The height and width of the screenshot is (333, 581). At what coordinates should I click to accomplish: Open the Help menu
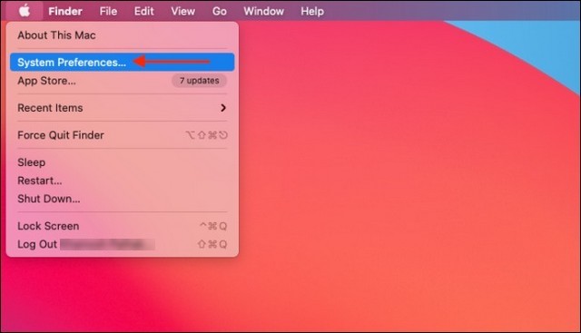tap(312, 11)
